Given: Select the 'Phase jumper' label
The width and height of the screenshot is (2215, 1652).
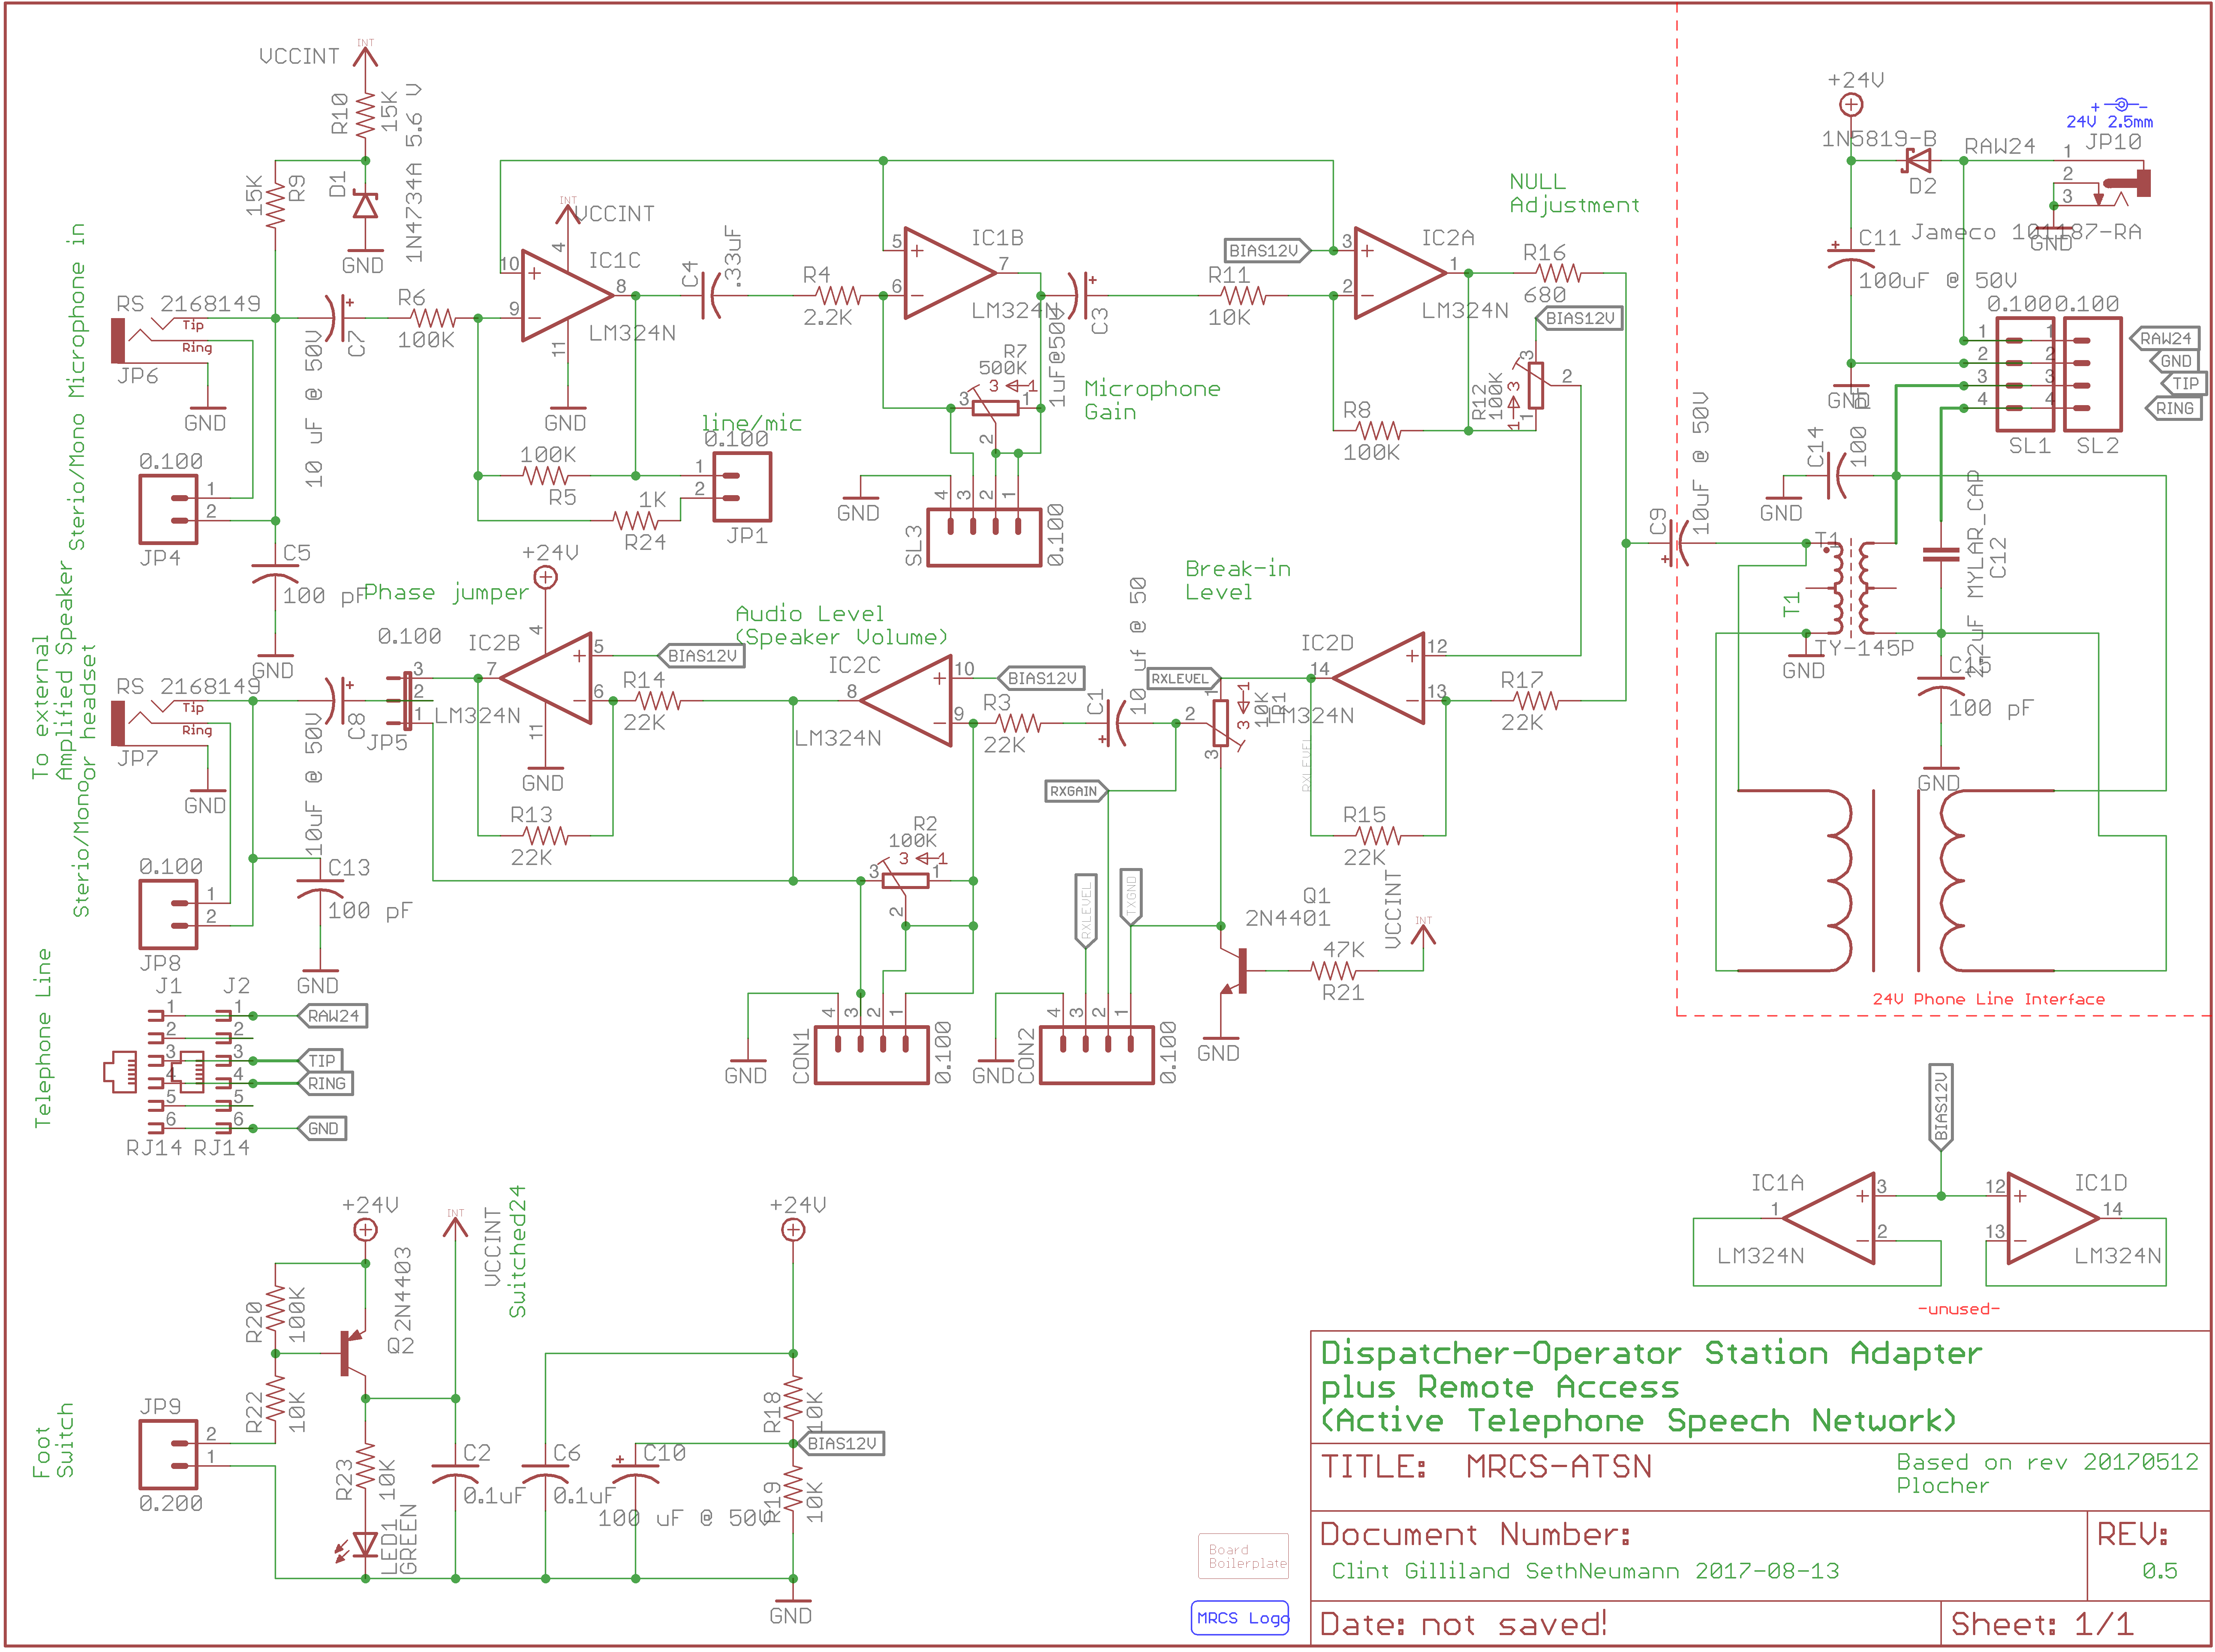Looking at the screenshot, I should pos(446,592).
